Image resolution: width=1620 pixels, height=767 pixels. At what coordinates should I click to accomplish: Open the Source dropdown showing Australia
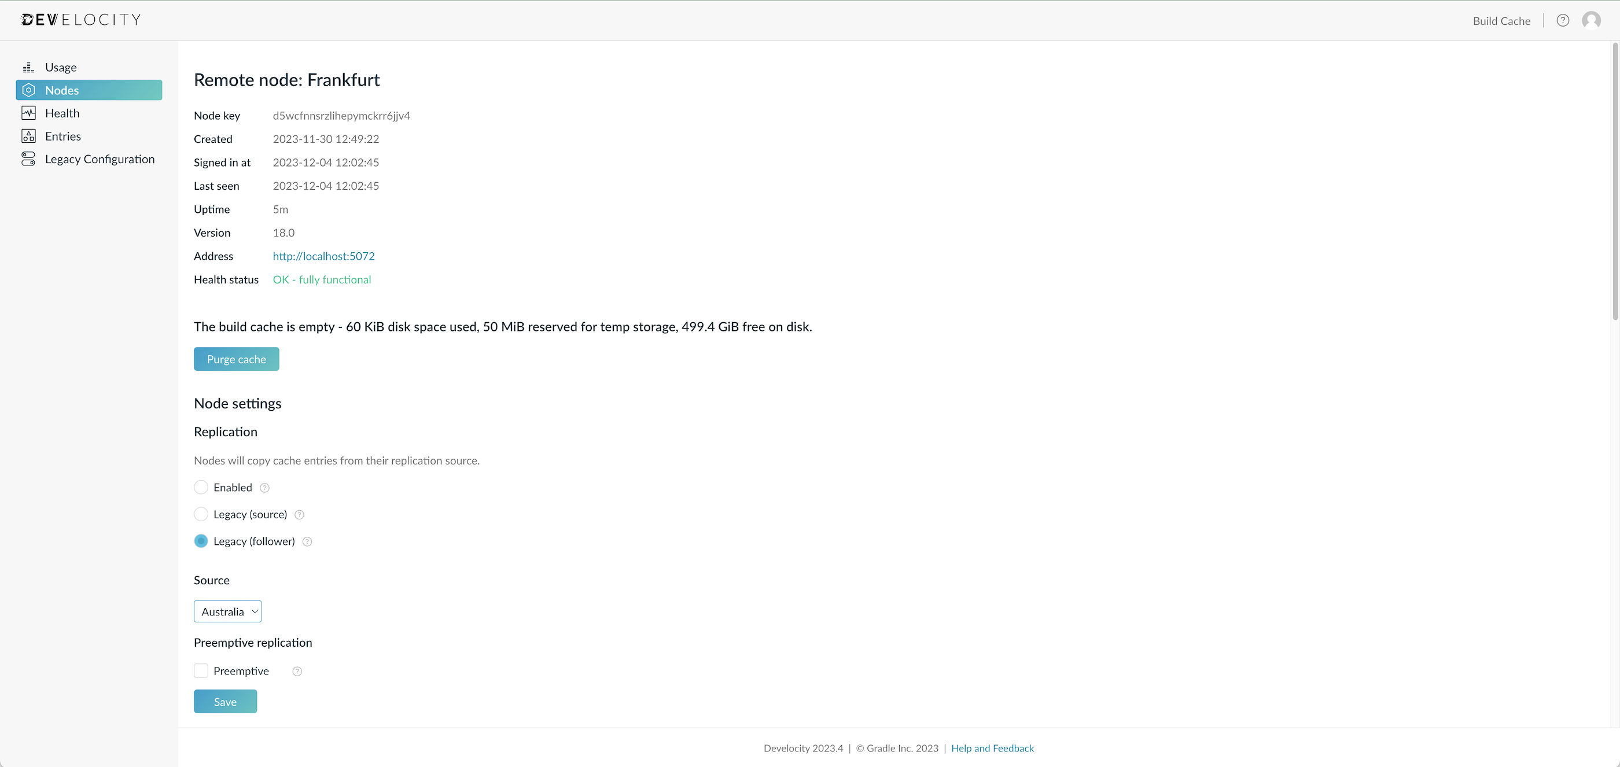tap(227, 612)
